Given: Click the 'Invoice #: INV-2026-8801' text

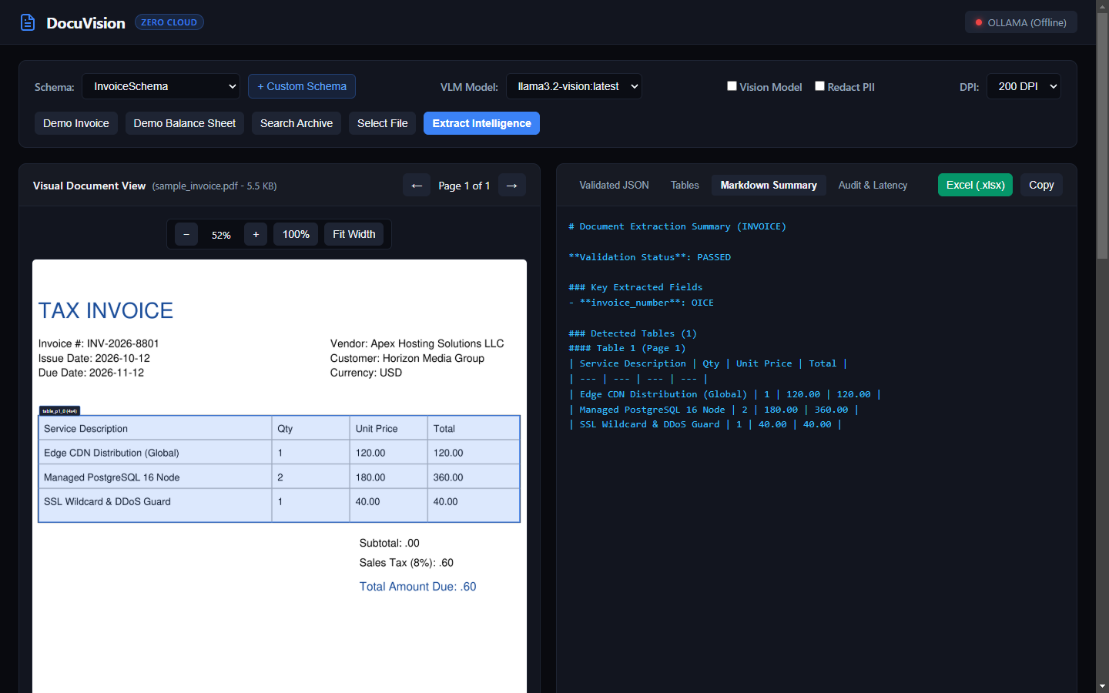Looking at the screenshot, I should (x=99, y=343).
